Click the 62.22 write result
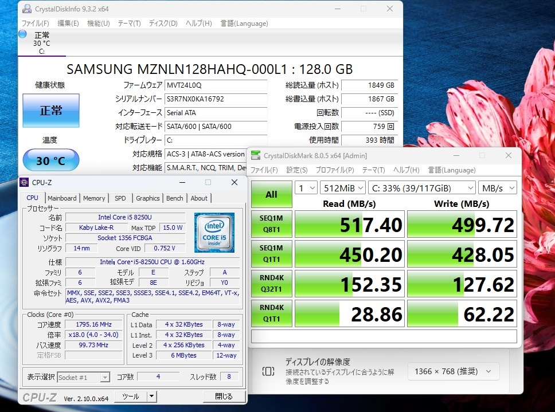Screen dimensions: 555x412 [462, 313]
